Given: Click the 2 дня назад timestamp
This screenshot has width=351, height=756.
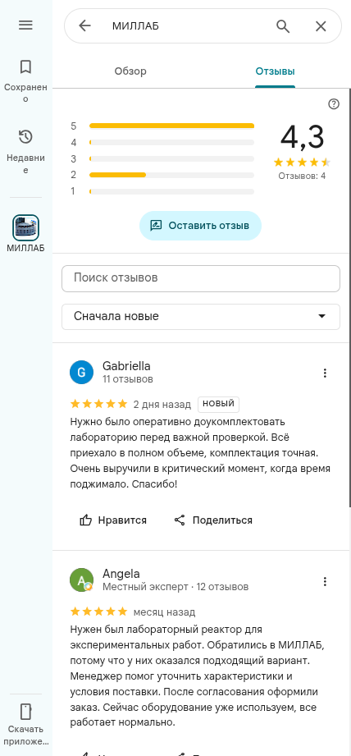Looking at the screenshot, I should tap(162, 404).
